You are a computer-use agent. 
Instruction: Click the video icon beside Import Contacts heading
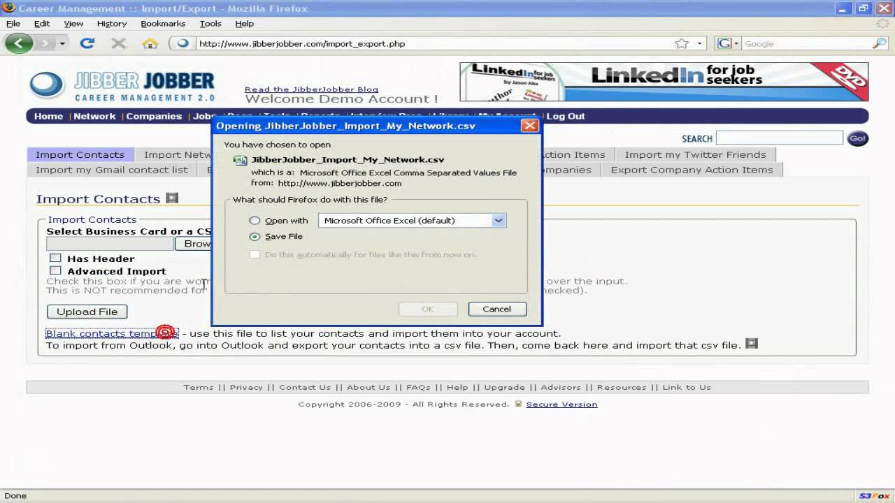172,198
